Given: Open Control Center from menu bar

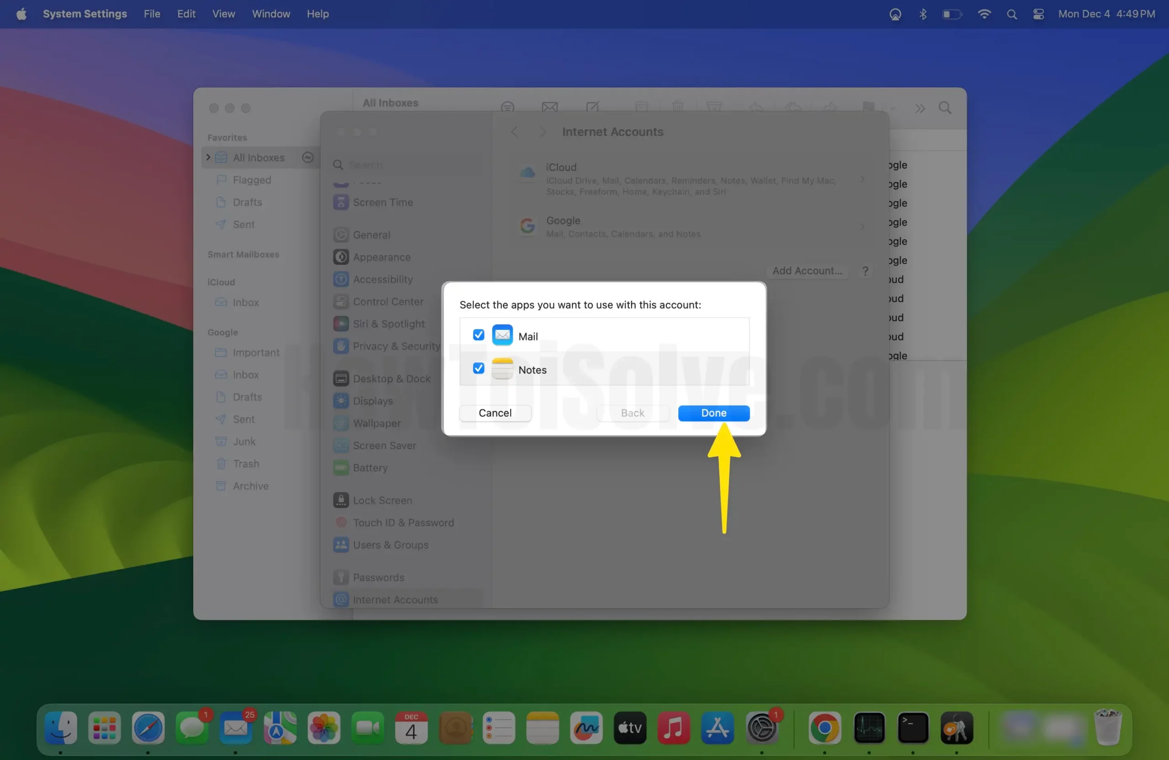Looking at the screenshot, I should point(1038,14).
